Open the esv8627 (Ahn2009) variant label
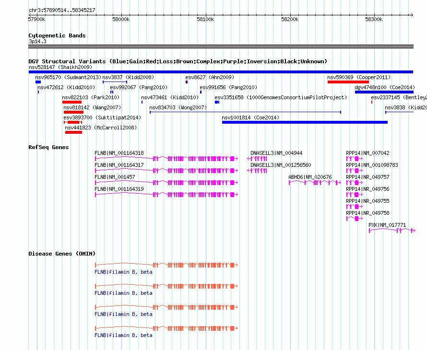 point(209,77)
